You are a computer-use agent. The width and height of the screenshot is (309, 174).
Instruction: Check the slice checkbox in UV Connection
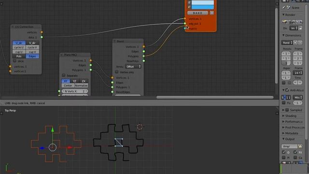point(14,61)
